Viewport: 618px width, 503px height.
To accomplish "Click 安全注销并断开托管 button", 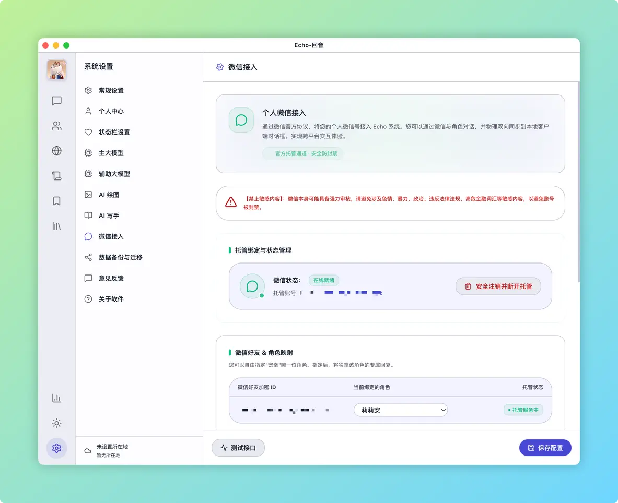I will pos(498,286).
